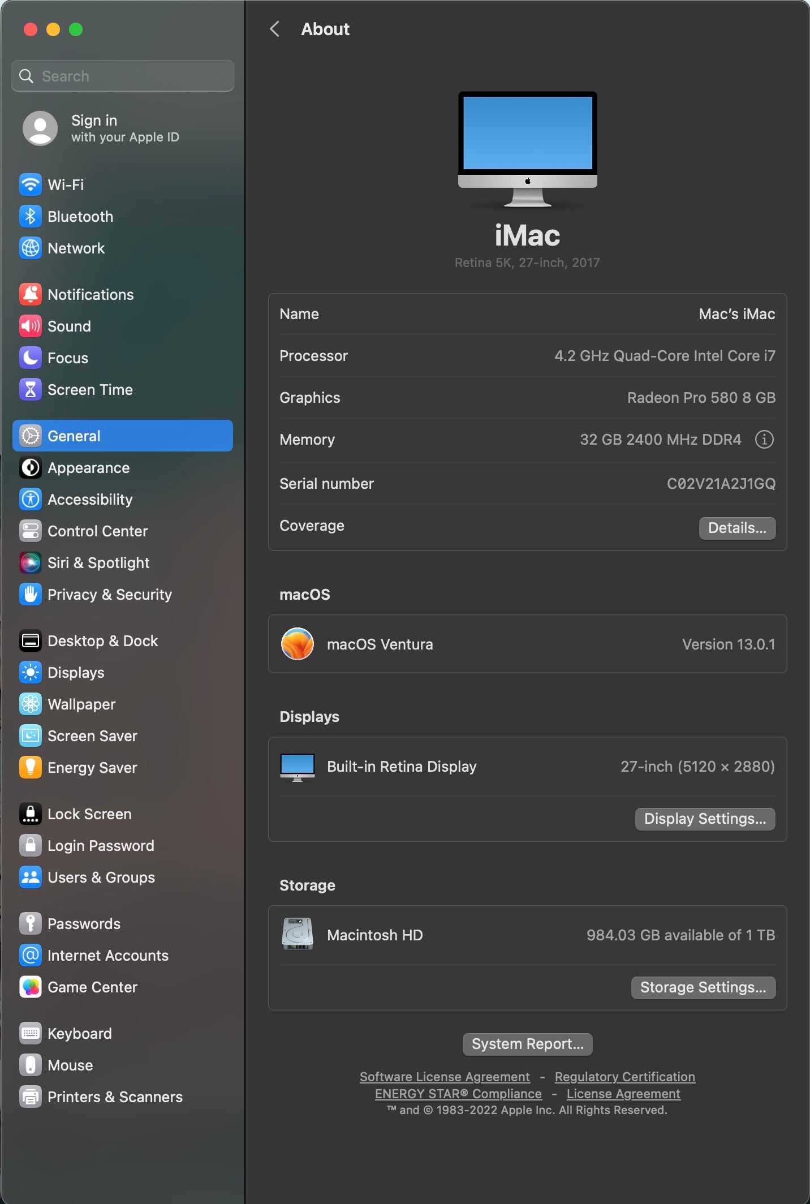The image size is (810, 1204).
Task: Sign in with your Apple ID
Action: click(123, 128)
